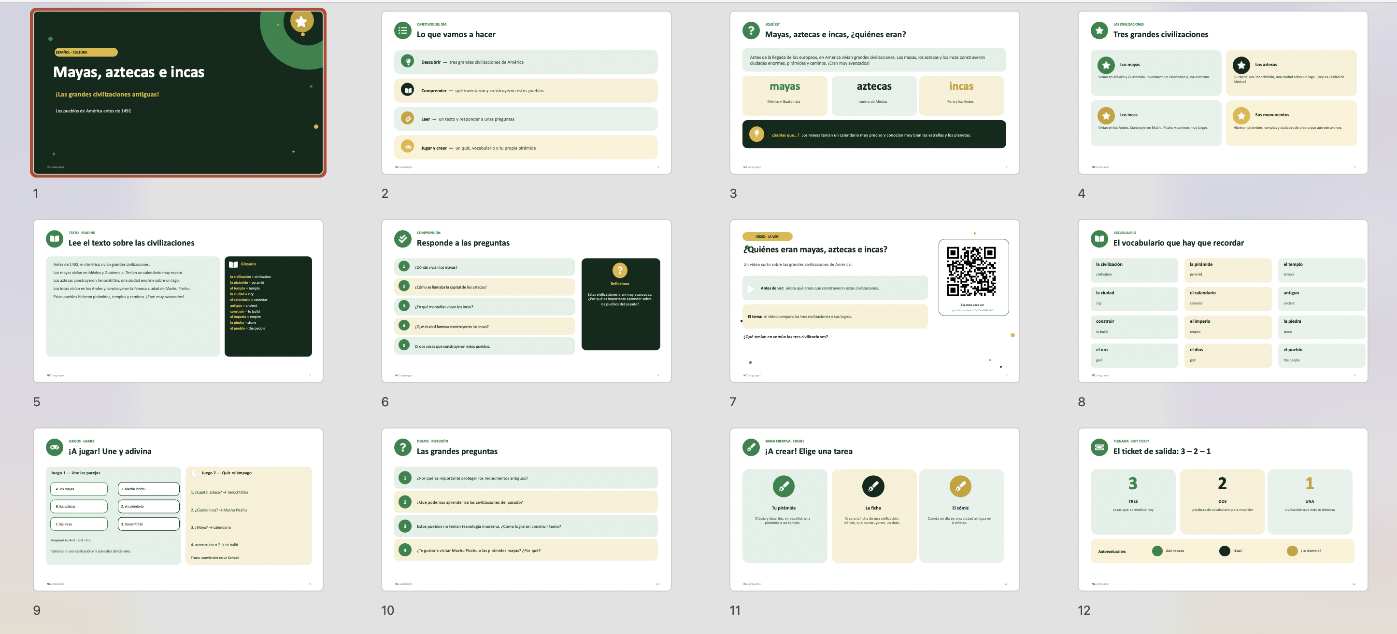Click the question mark icon on slide 3
The image size is (1397, 634).
click(x=751, y=31)
